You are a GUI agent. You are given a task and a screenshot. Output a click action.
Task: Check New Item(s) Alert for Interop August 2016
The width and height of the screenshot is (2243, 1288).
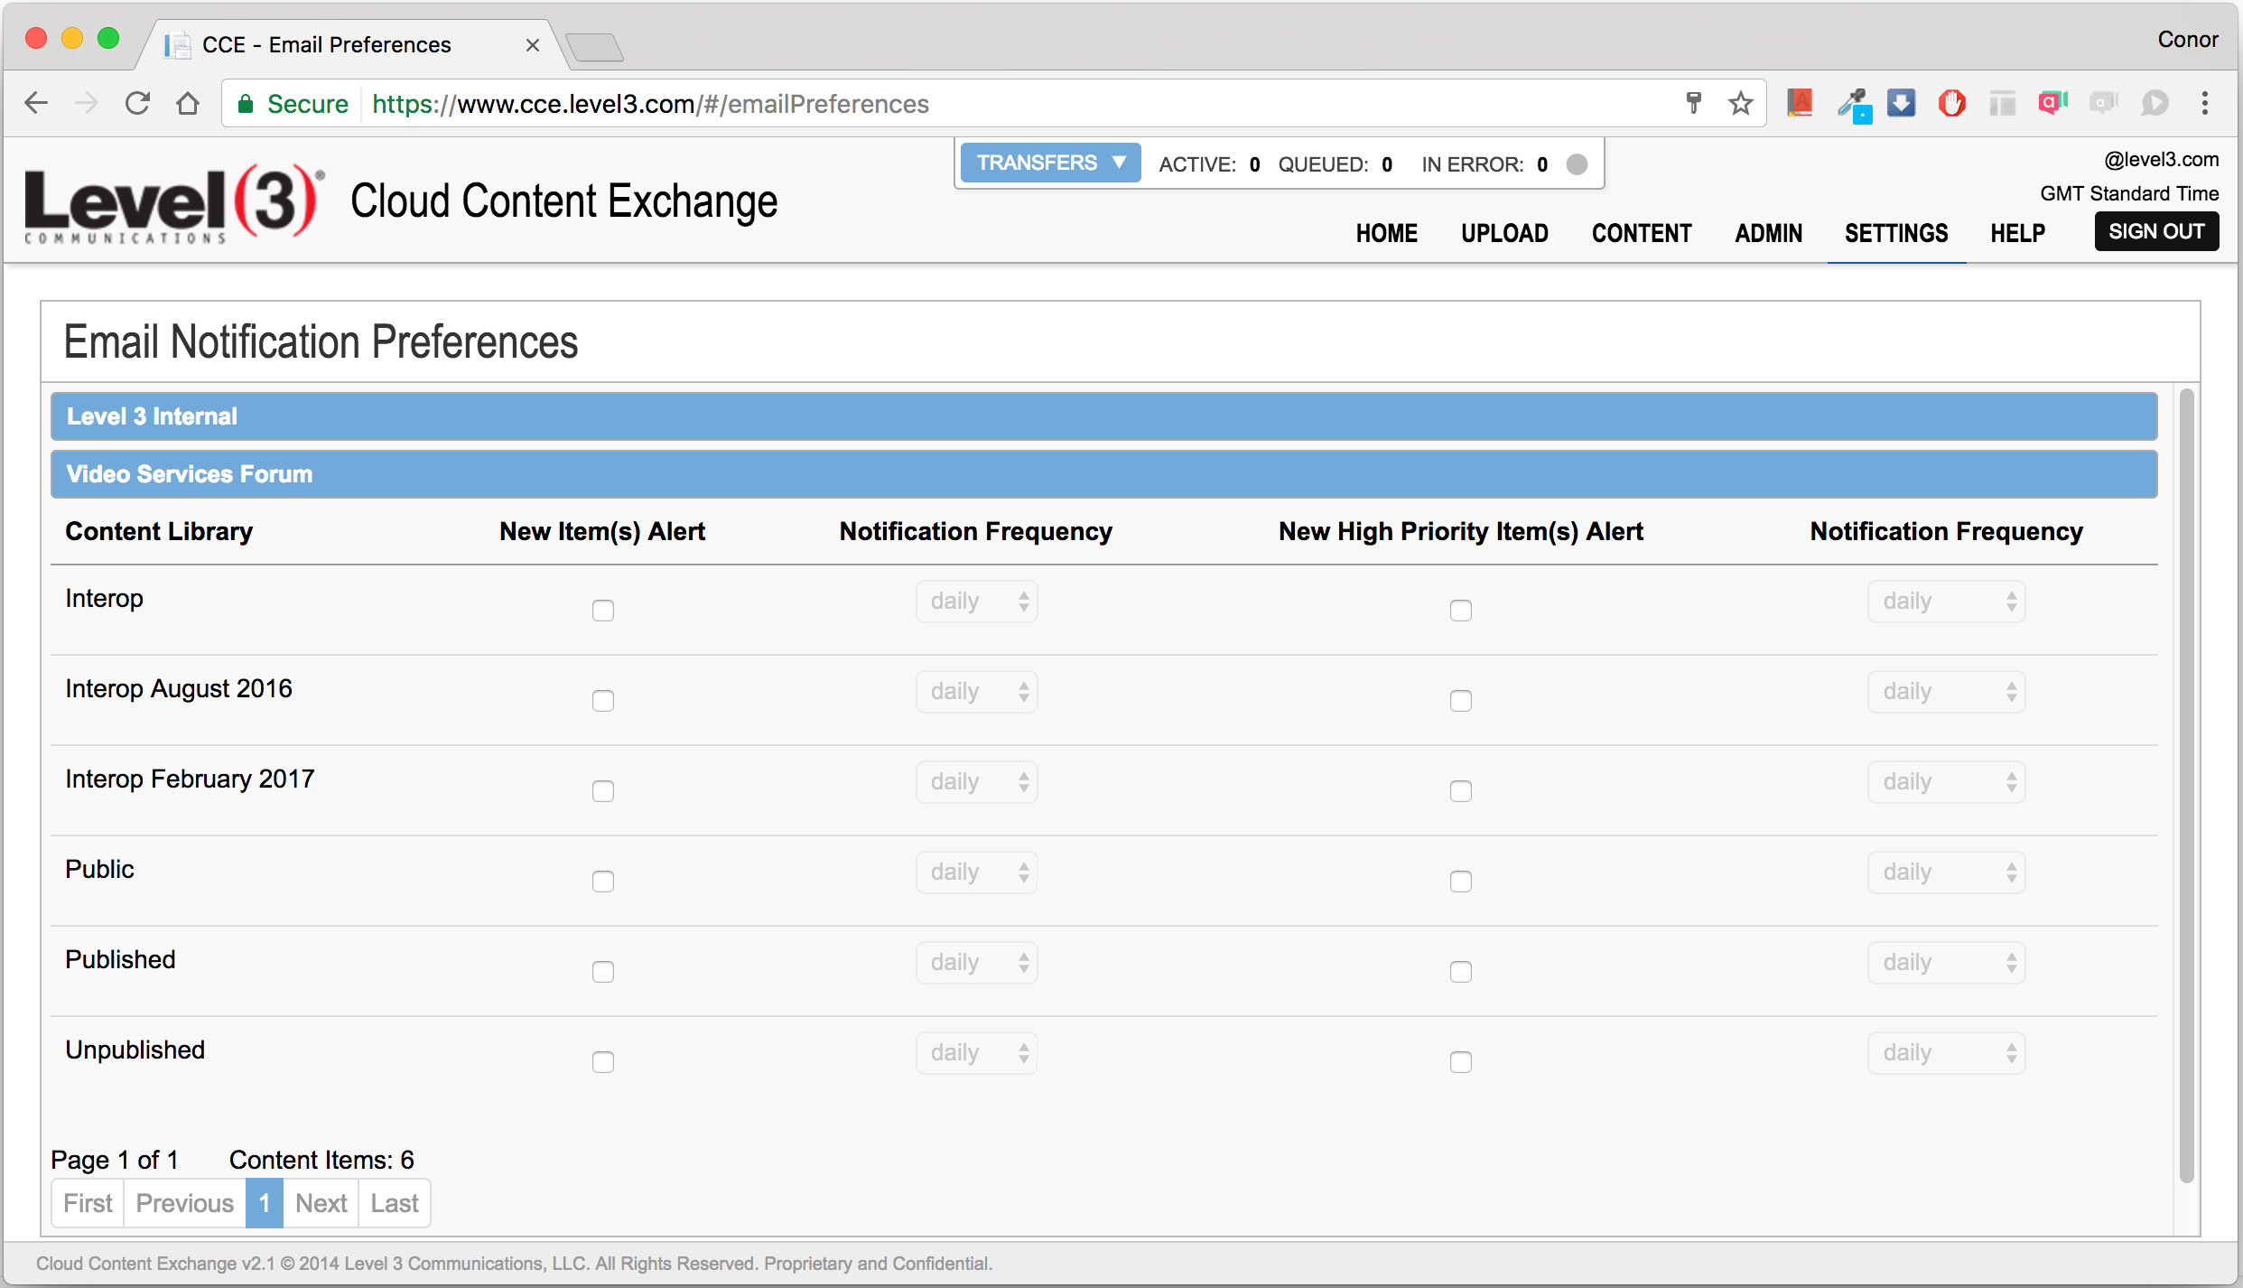[x=603, y=701]
